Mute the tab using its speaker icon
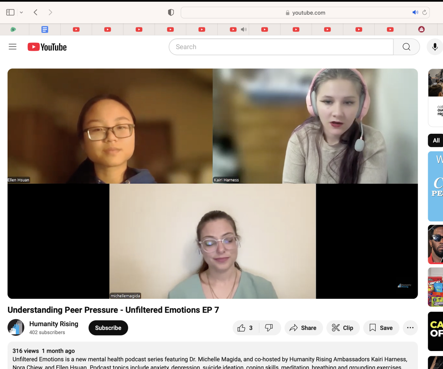 coord(244,29)
